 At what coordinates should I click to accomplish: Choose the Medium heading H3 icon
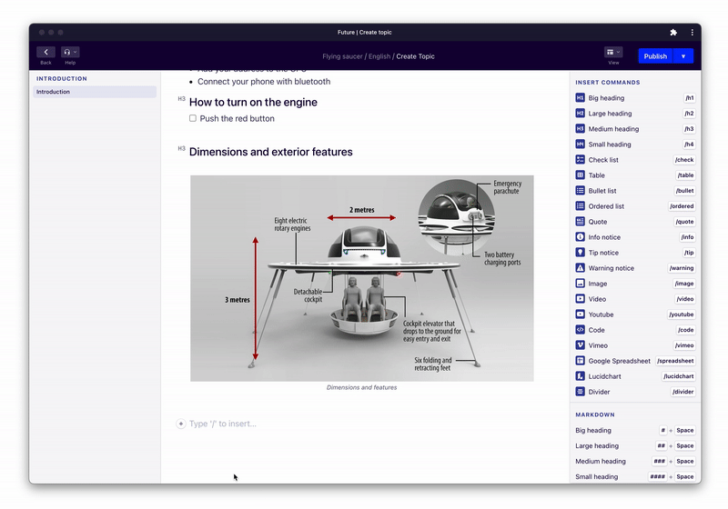point(580,129)
